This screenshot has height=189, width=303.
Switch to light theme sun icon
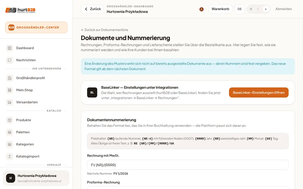click(x=251, y=9)
